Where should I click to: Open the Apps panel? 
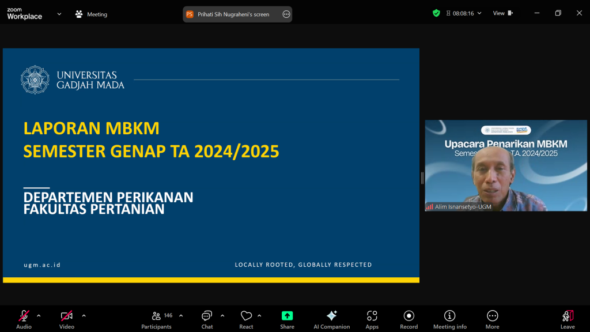(372, 319)
